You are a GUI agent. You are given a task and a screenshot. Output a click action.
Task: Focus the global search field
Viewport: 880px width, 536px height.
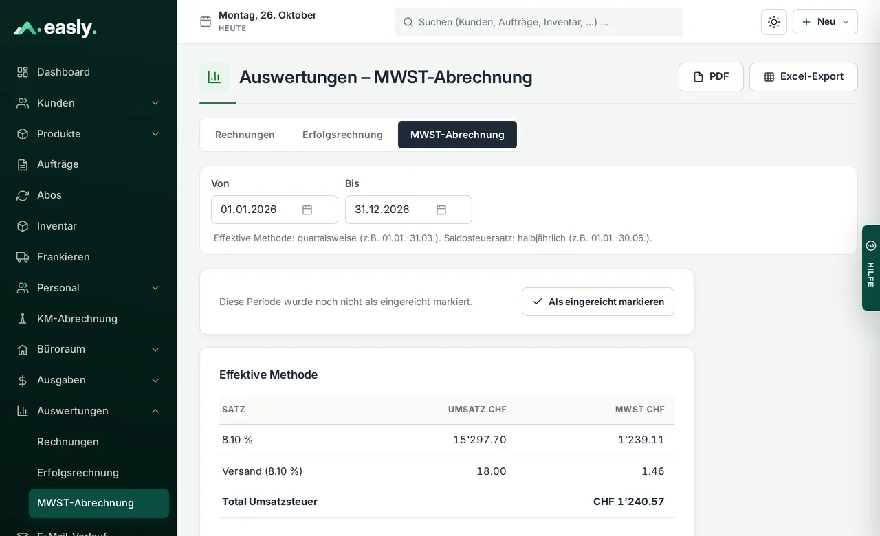coord(539,22)
